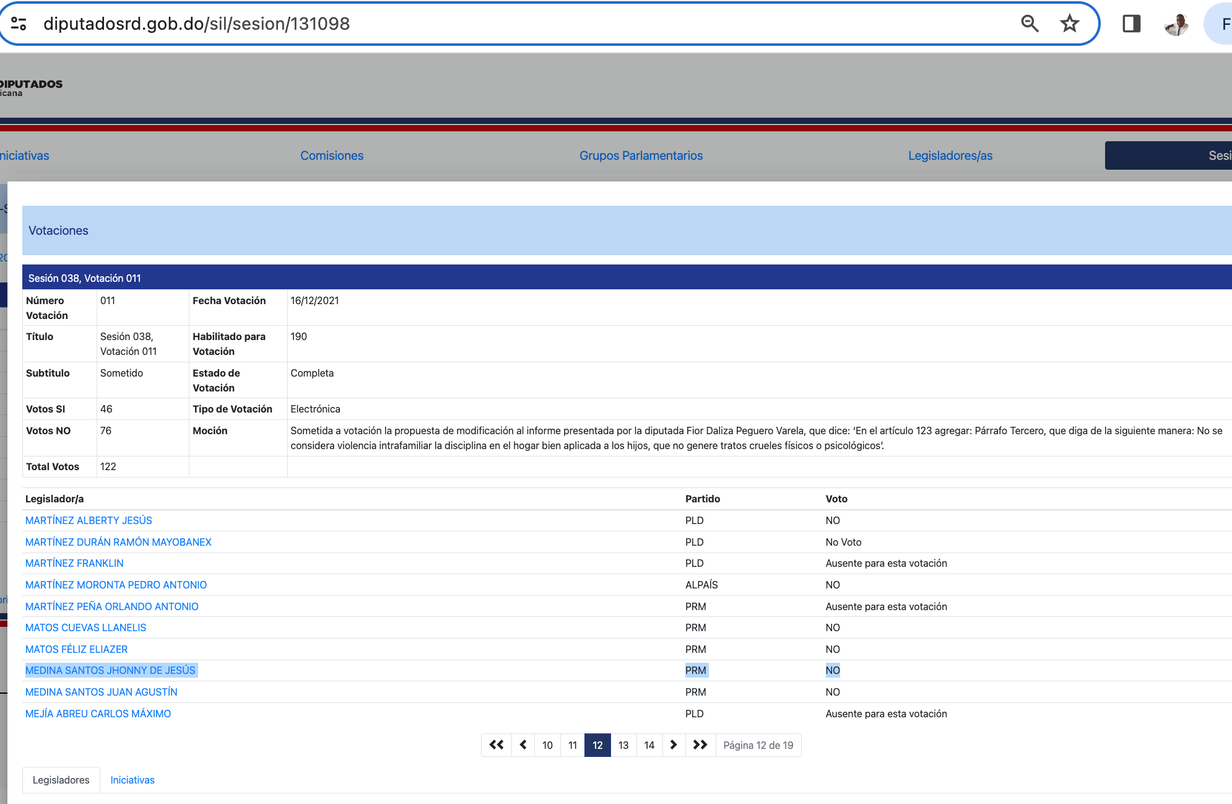The image size is (1232, 804).
Task: Jump to last page with double-right arrow
Action: coord(700,745)
